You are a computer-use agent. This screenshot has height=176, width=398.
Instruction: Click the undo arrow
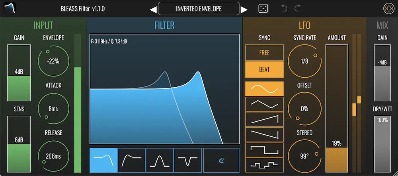click(284, 8)
